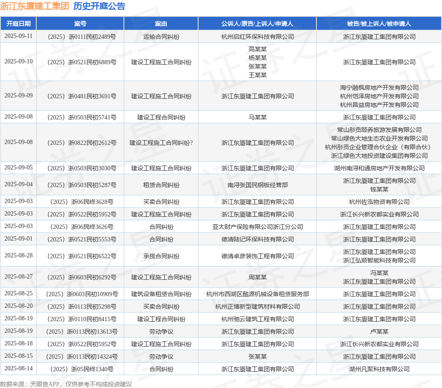Click date cell 2025-08-18
Viewport: 442px width, 388px height.
click(19, 344)
